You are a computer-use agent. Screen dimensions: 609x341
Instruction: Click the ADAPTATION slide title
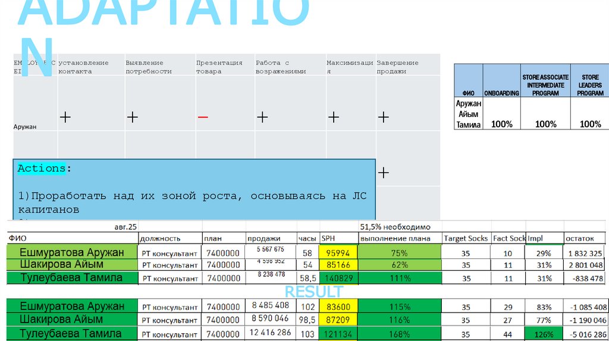click(x=163, y=37)
